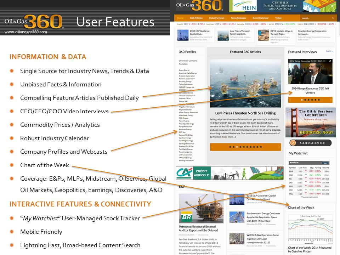Follow the Read More link in the North Sea article
340x255 pixels.
coord(228,137)
